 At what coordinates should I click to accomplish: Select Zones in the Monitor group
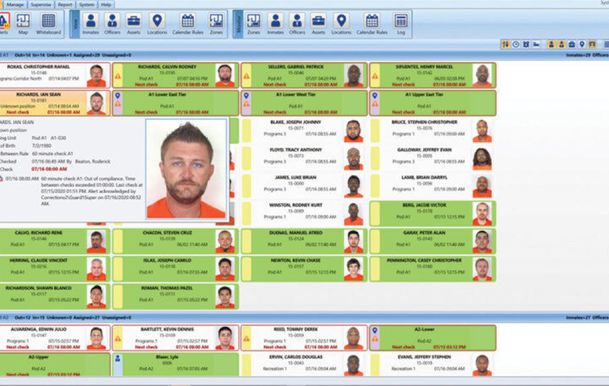pos(253,24)
